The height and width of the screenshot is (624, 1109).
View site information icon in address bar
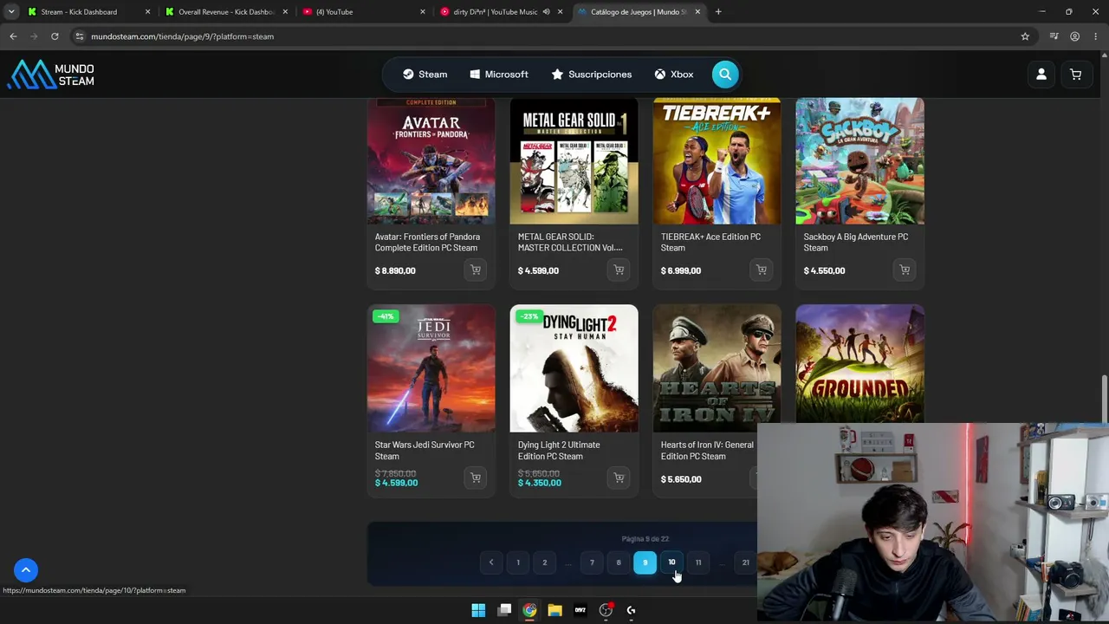80,36
